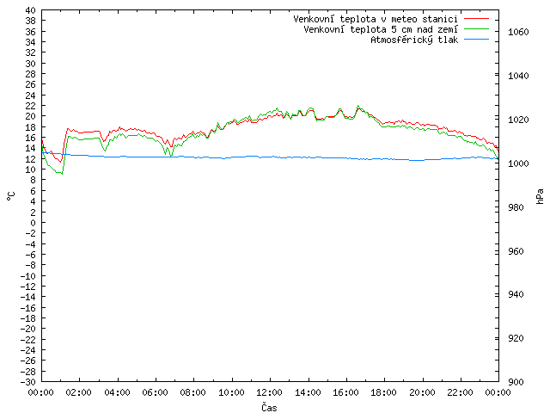Click the '1020' pressure axis value

click(x=518, y=120)
